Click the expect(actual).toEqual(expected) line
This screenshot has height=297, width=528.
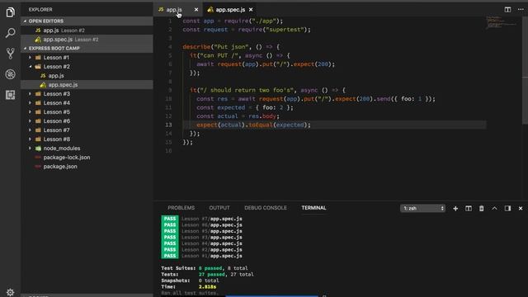click(253, 125)
